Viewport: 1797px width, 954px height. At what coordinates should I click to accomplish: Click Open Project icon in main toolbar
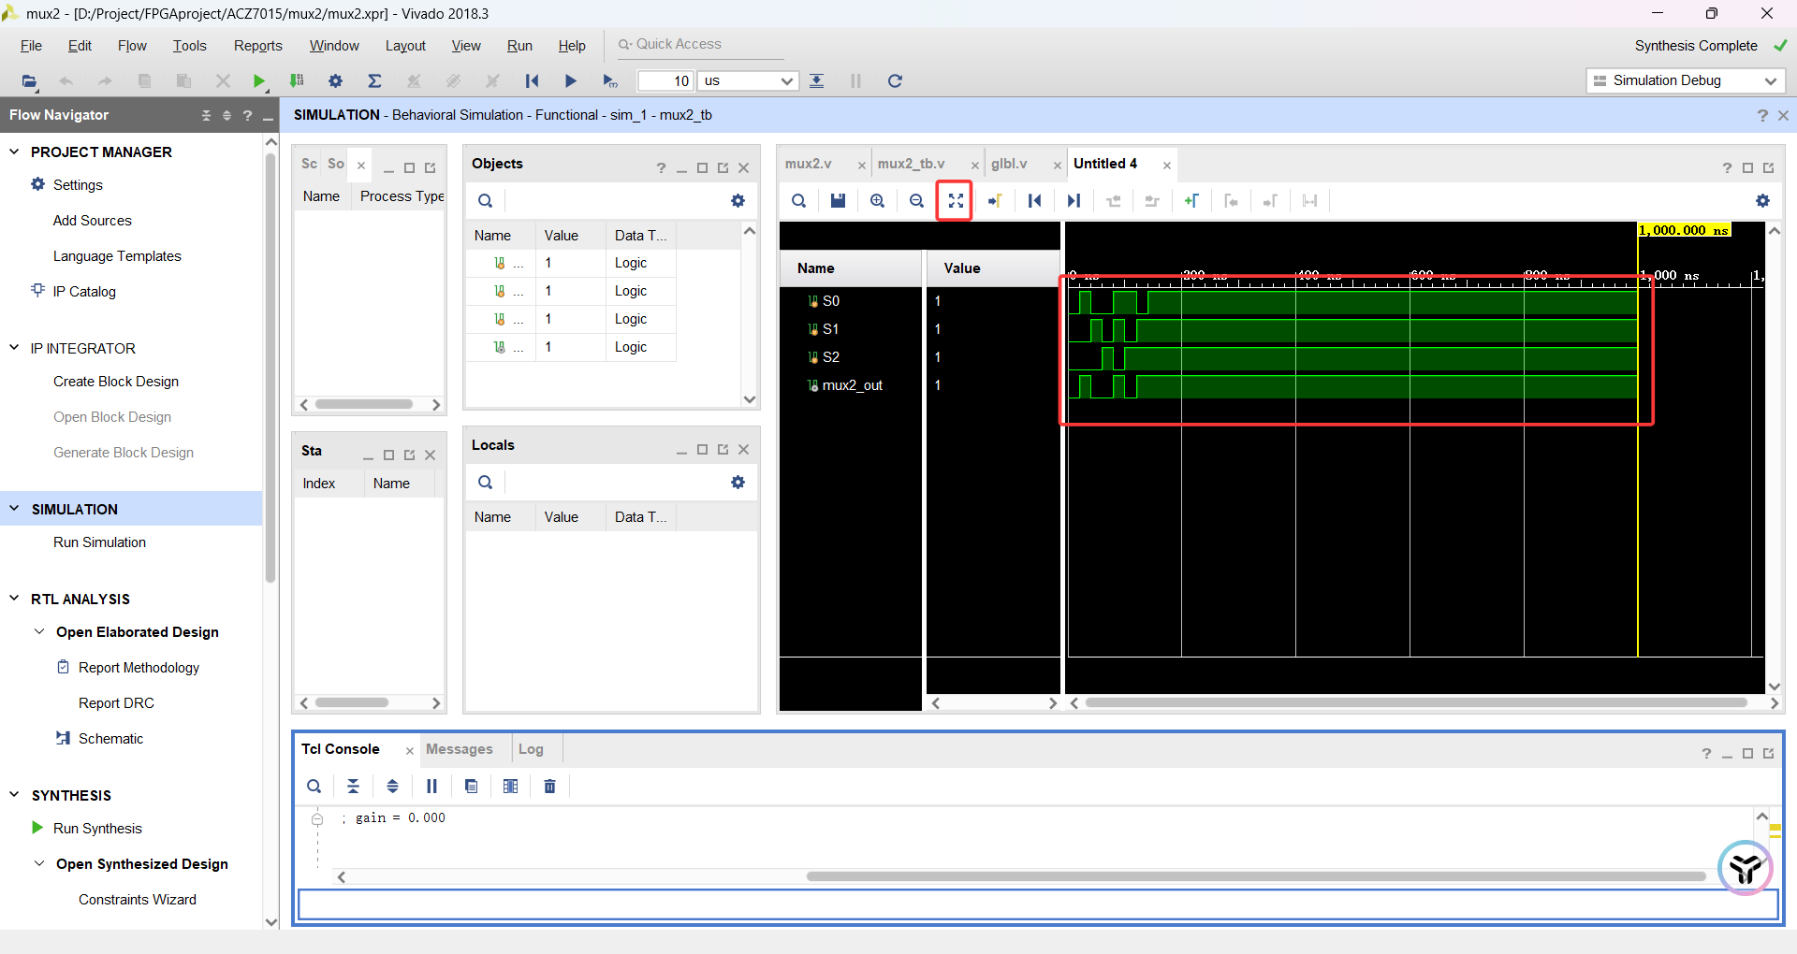(x=30, y=80)
